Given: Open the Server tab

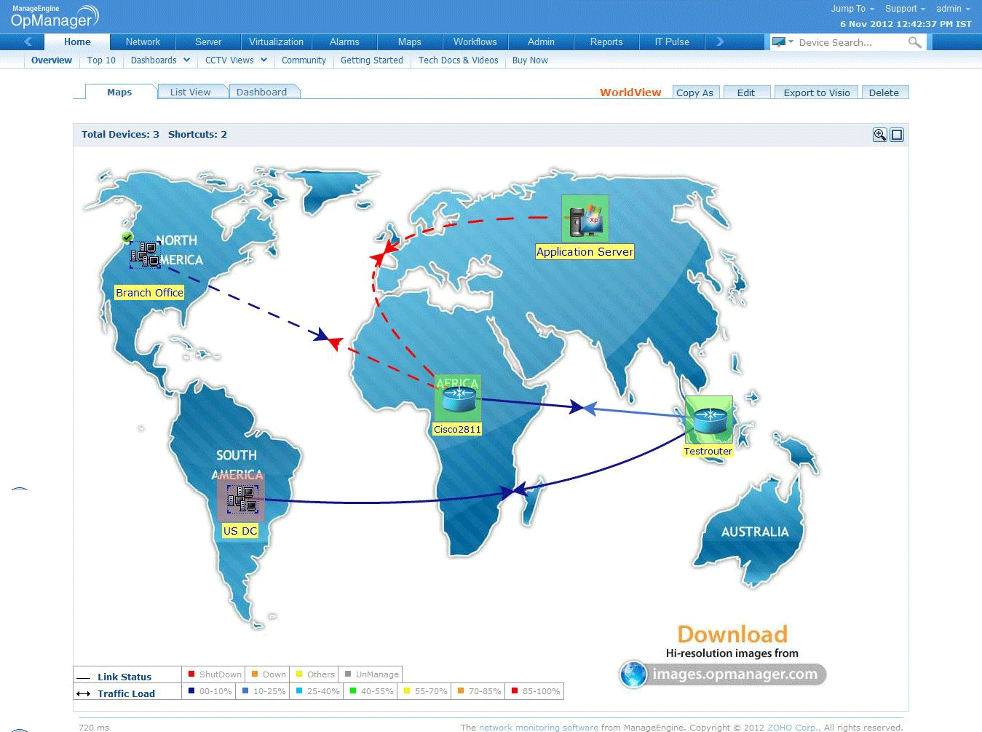Looking at the screenshot, I should click(x=208, y=42).
